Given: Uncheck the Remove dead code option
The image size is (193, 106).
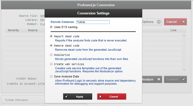Looking at the screenshot, I should [x=52, y=46].
